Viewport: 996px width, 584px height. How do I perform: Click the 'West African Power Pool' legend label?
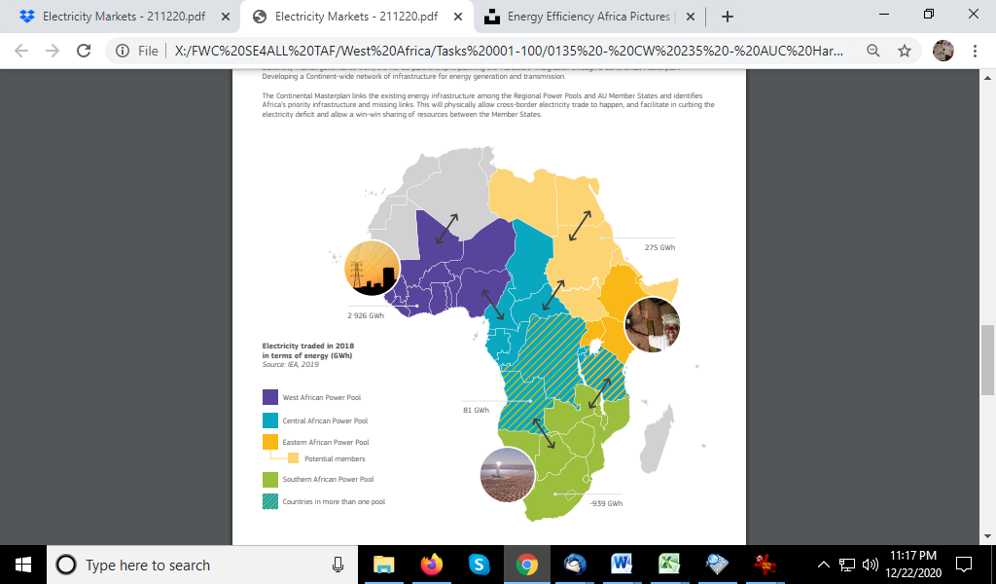coord(321,397)
